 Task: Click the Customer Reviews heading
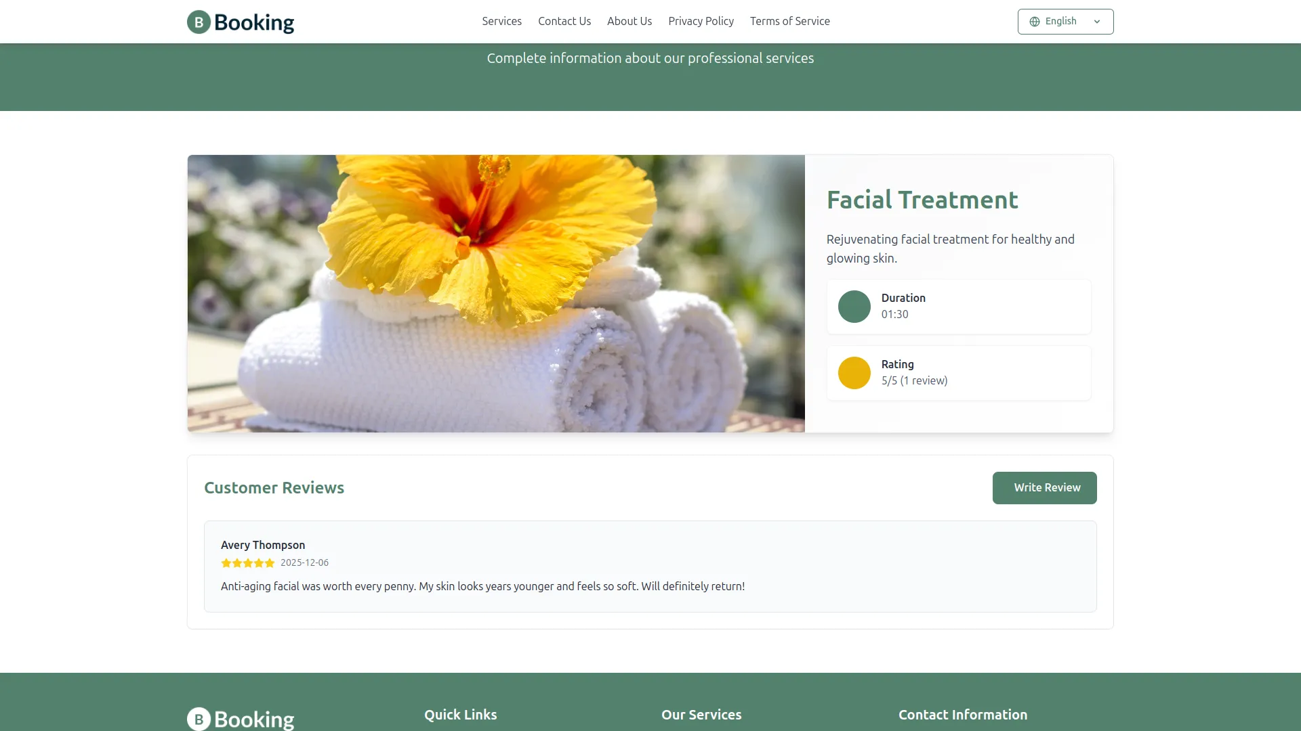274,488
